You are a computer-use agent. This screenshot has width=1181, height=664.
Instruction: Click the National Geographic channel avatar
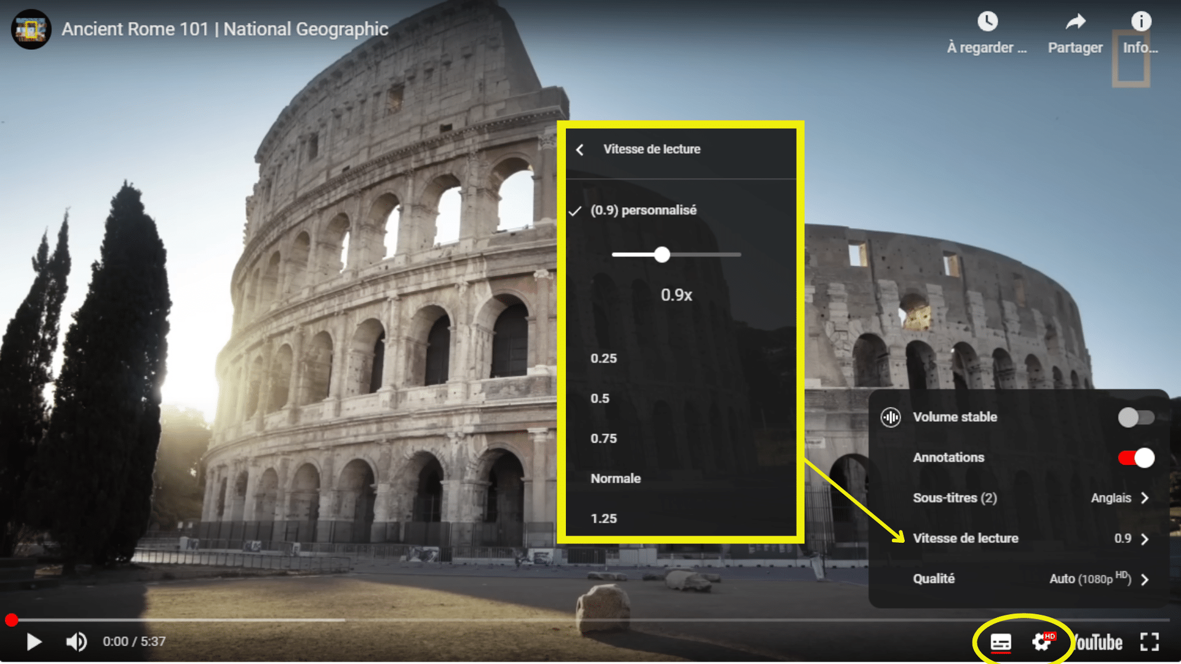[31, 29]
